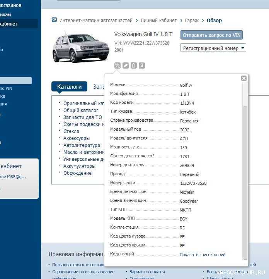Image resolution: width=269 pixels, height=279 pixels.
Task: Click the chassis number 1JZ2W373528 value
Action: point(193,183)
